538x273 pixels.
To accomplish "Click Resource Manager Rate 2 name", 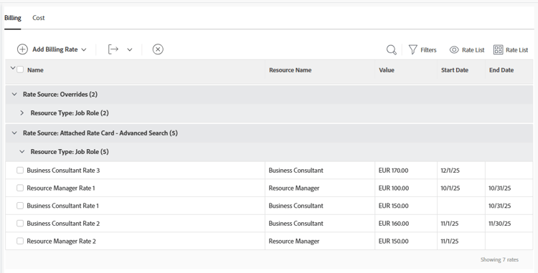I will coord(61,241).
